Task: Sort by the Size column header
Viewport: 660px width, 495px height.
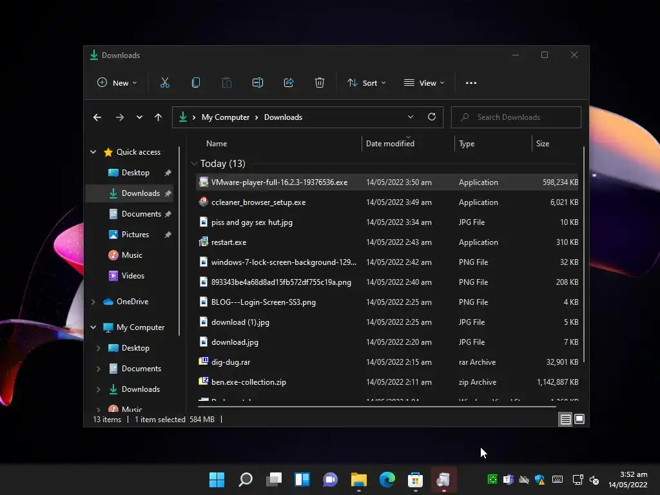Action: (543, 144)
